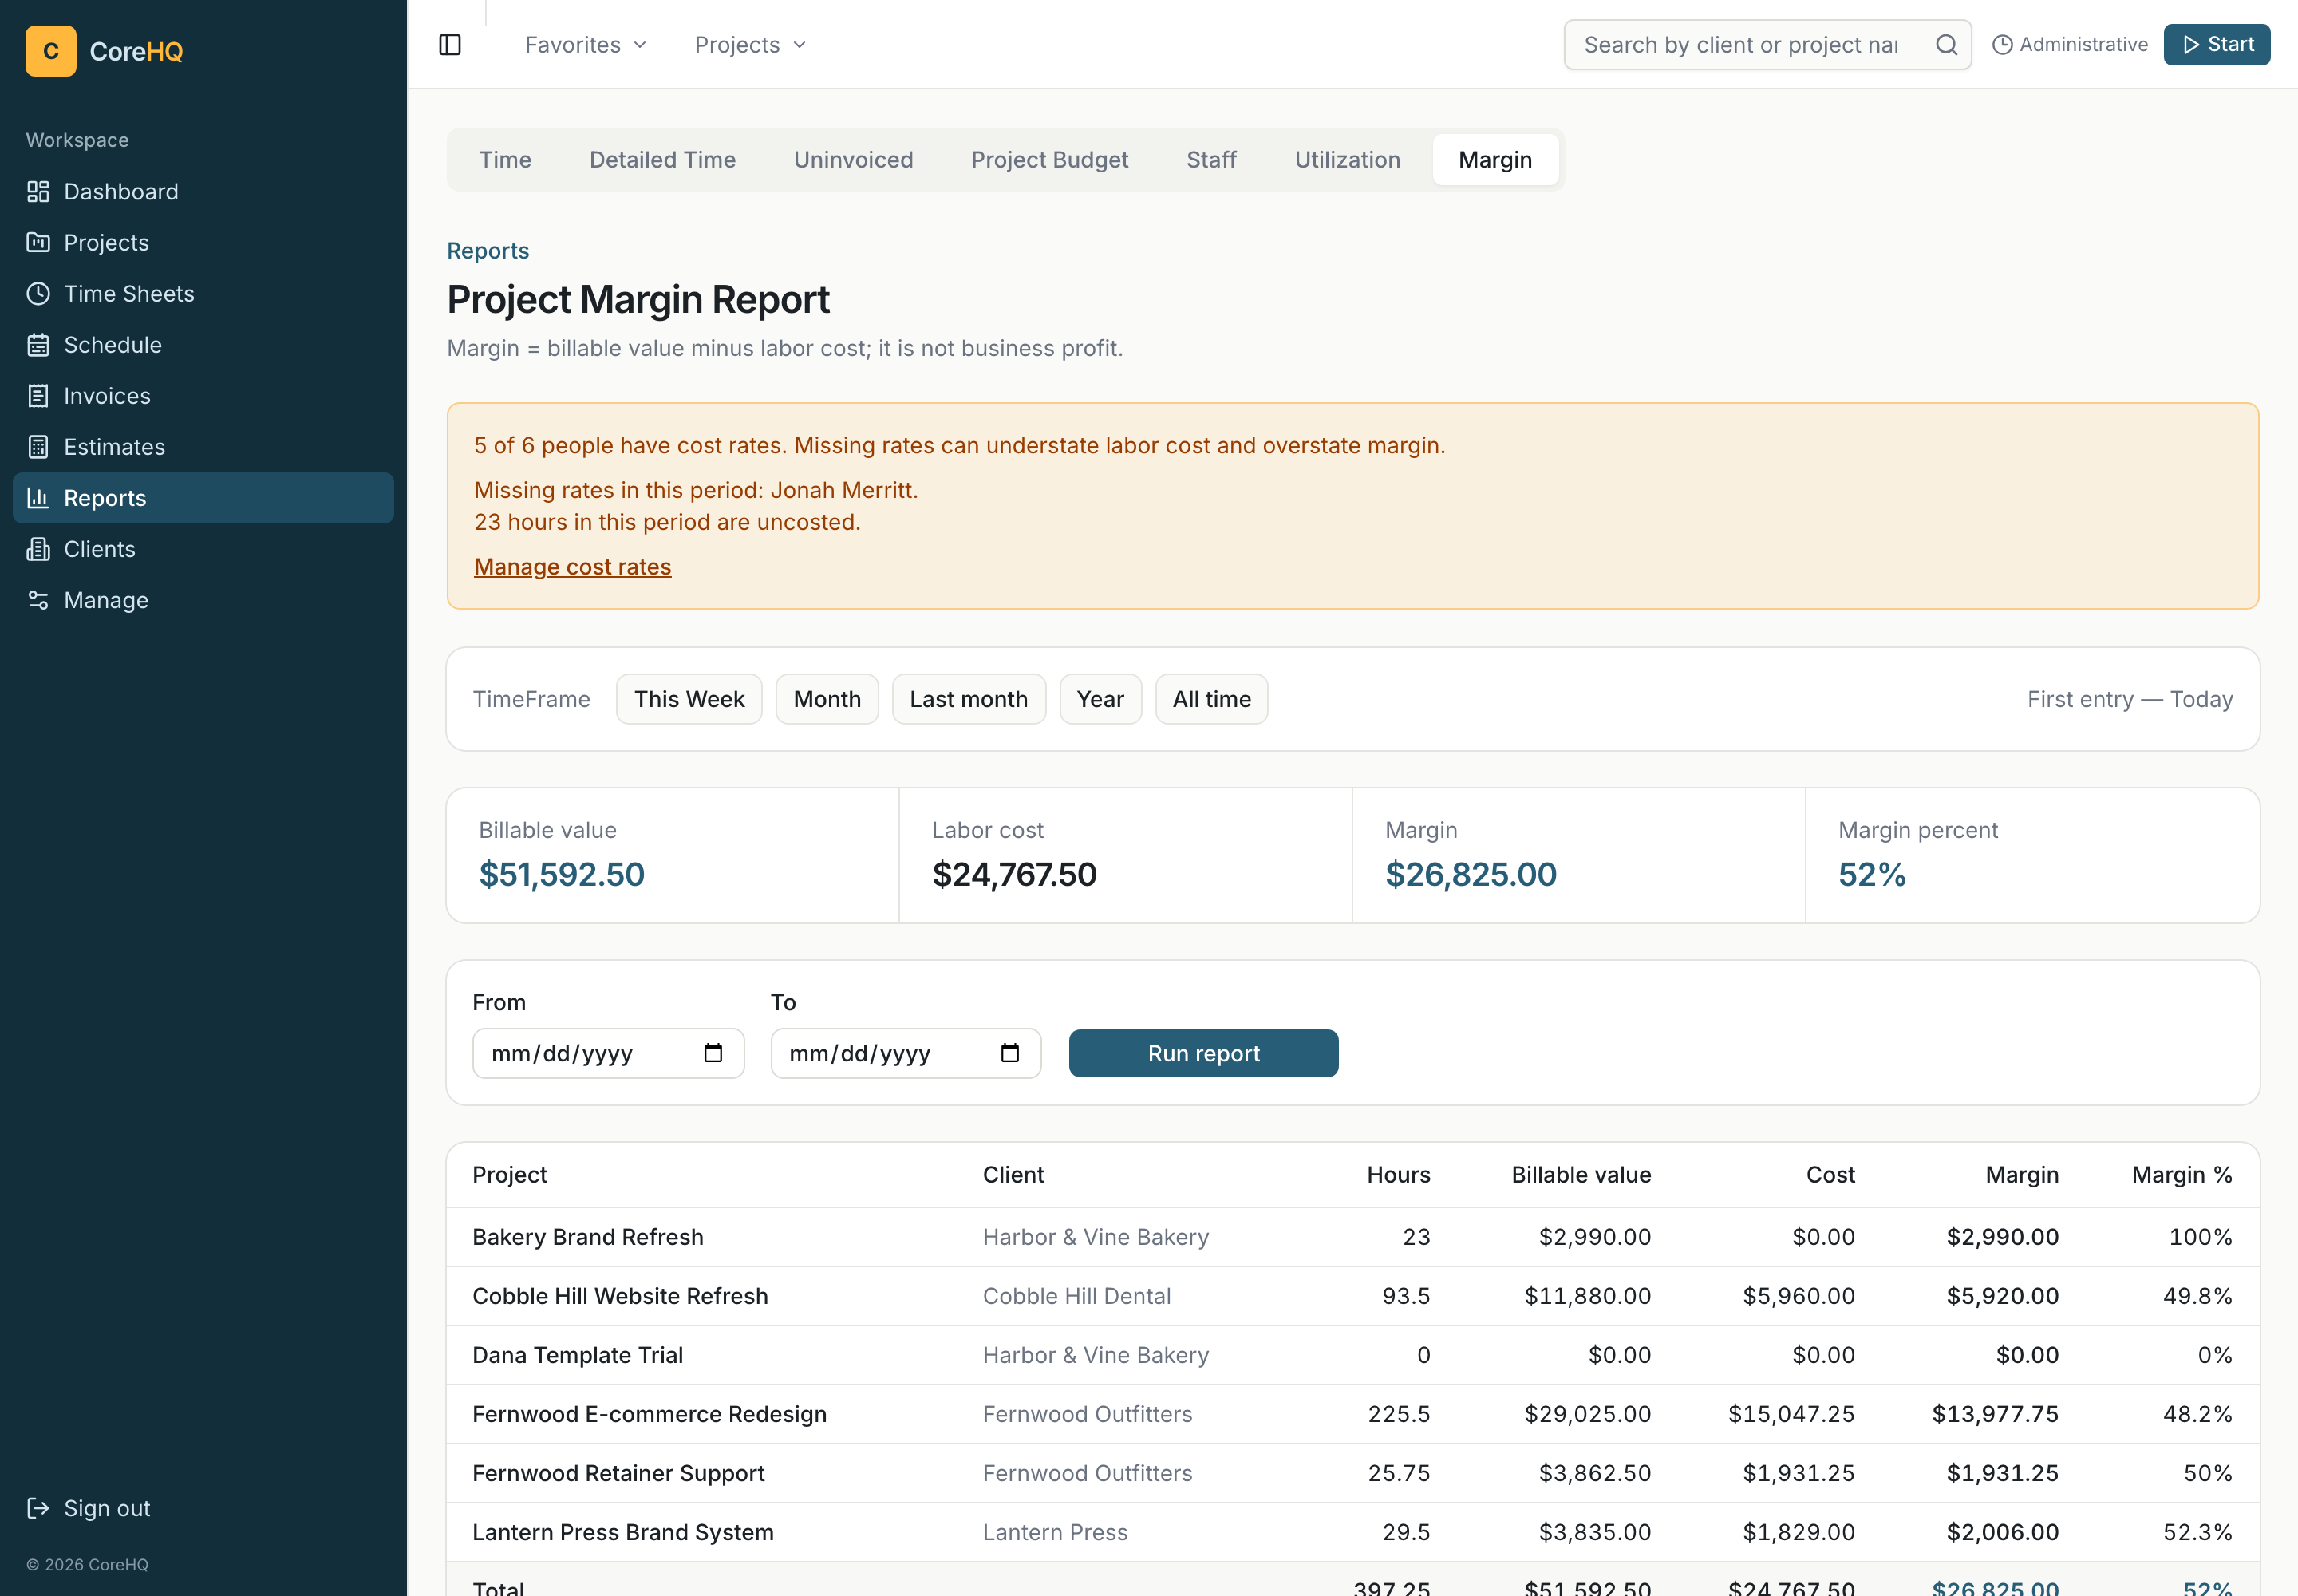Image resolution: width=2298 pixels, height=1596 pixels.
Task: Toggle the sidebar panel icon
Action: pos(450,45)
